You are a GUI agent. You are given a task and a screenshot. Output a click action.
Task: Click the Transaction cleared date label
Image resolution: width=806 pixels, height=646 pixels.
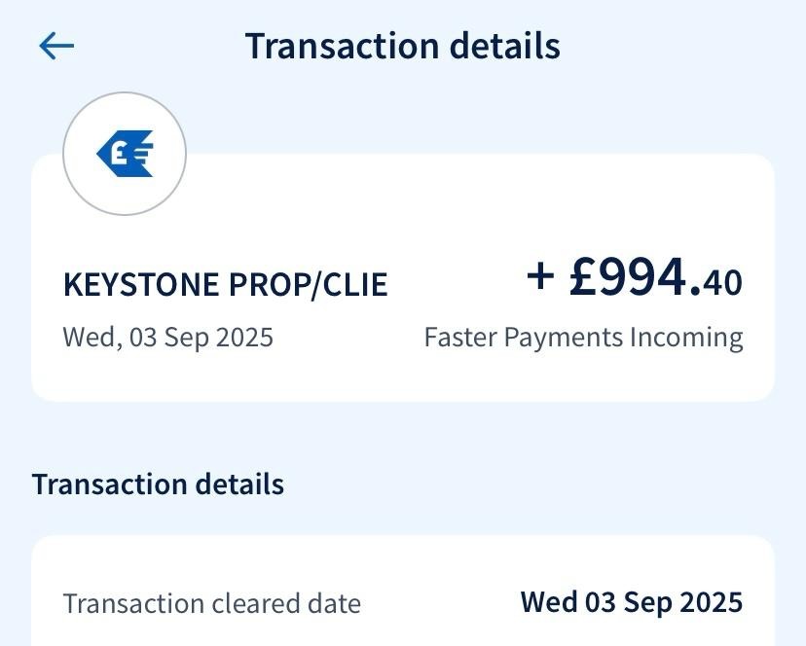click(x=211, y=603)
